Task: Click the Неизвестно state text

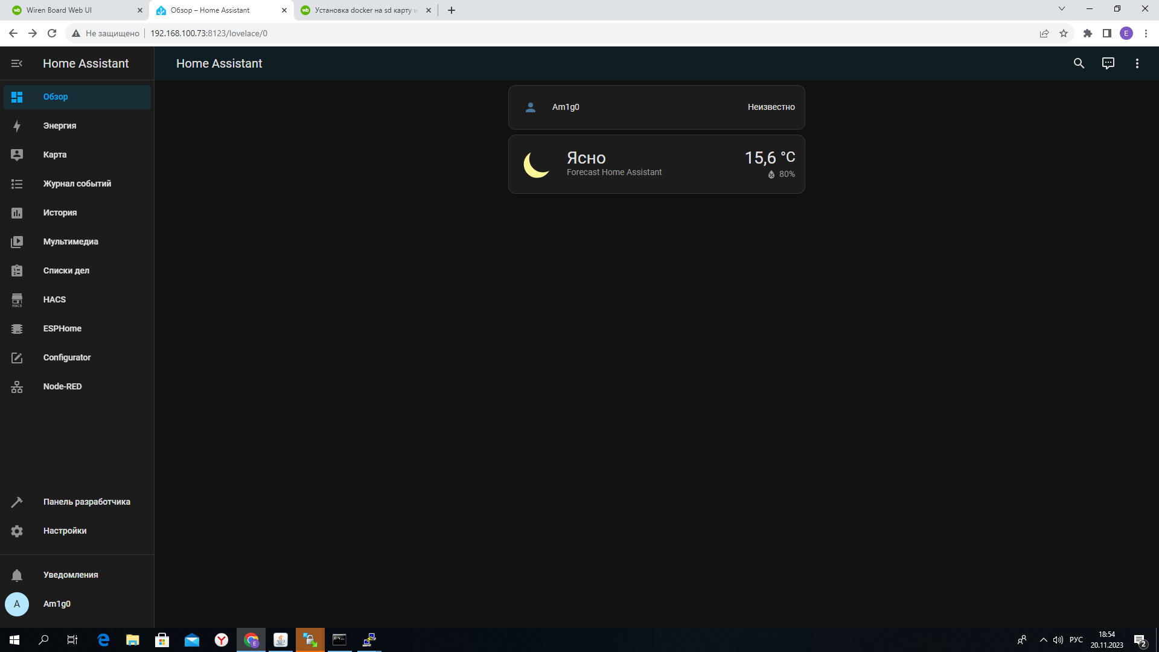Action: coord(771,107)
